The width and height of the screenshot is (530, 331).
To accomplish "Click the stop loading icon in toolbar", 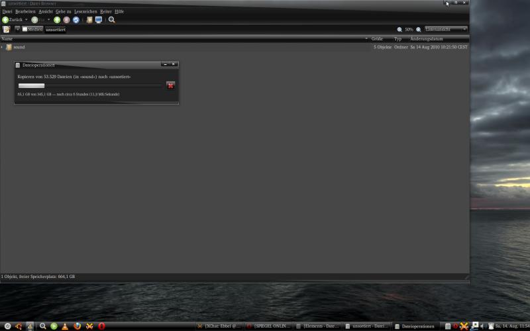I will tap(67, 20).
